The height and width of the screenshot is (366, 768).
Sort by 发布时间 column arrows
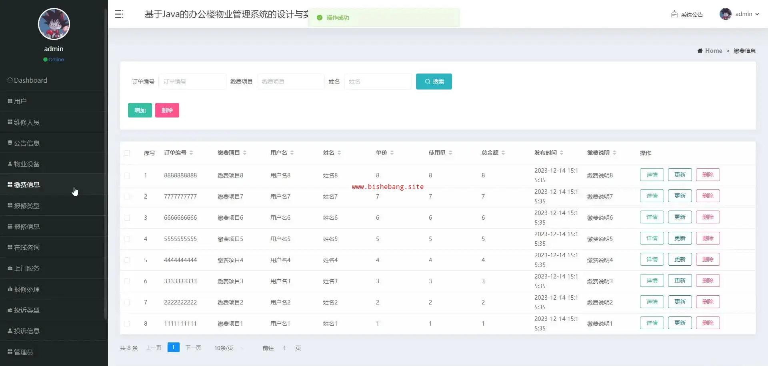pos(562,153)
